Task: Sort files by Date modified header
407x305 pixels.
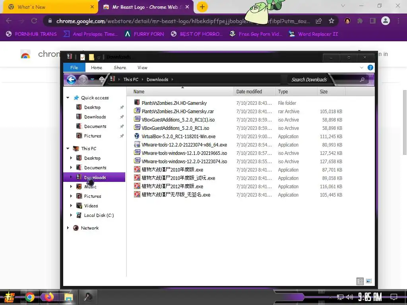Action: click(254, 92)
